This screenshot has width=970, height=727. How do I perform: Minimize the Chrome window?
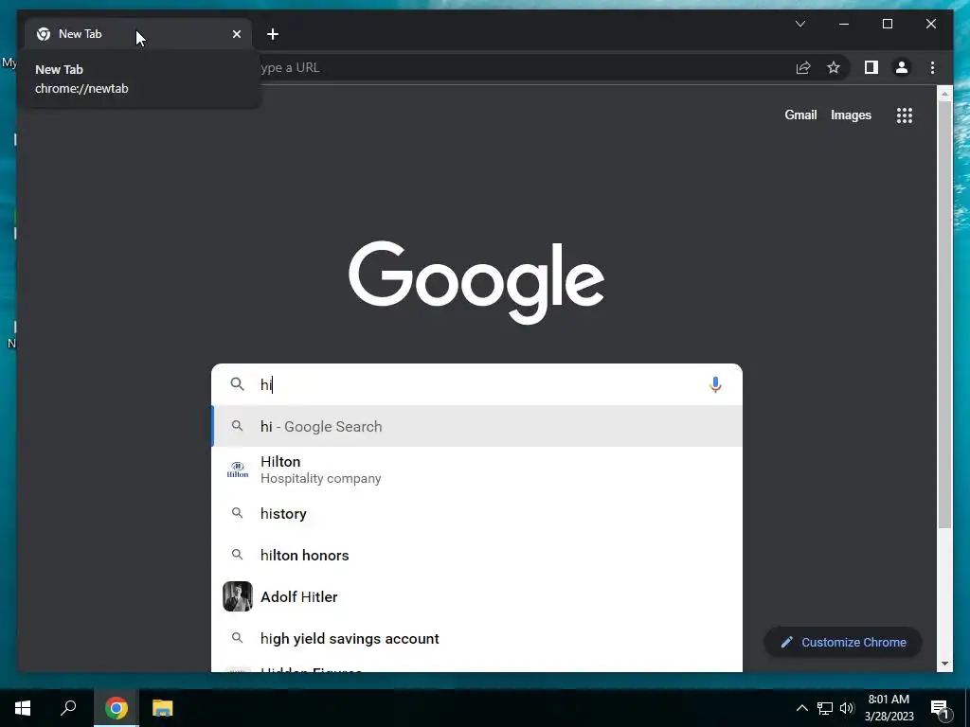click(x=844, y=24)
